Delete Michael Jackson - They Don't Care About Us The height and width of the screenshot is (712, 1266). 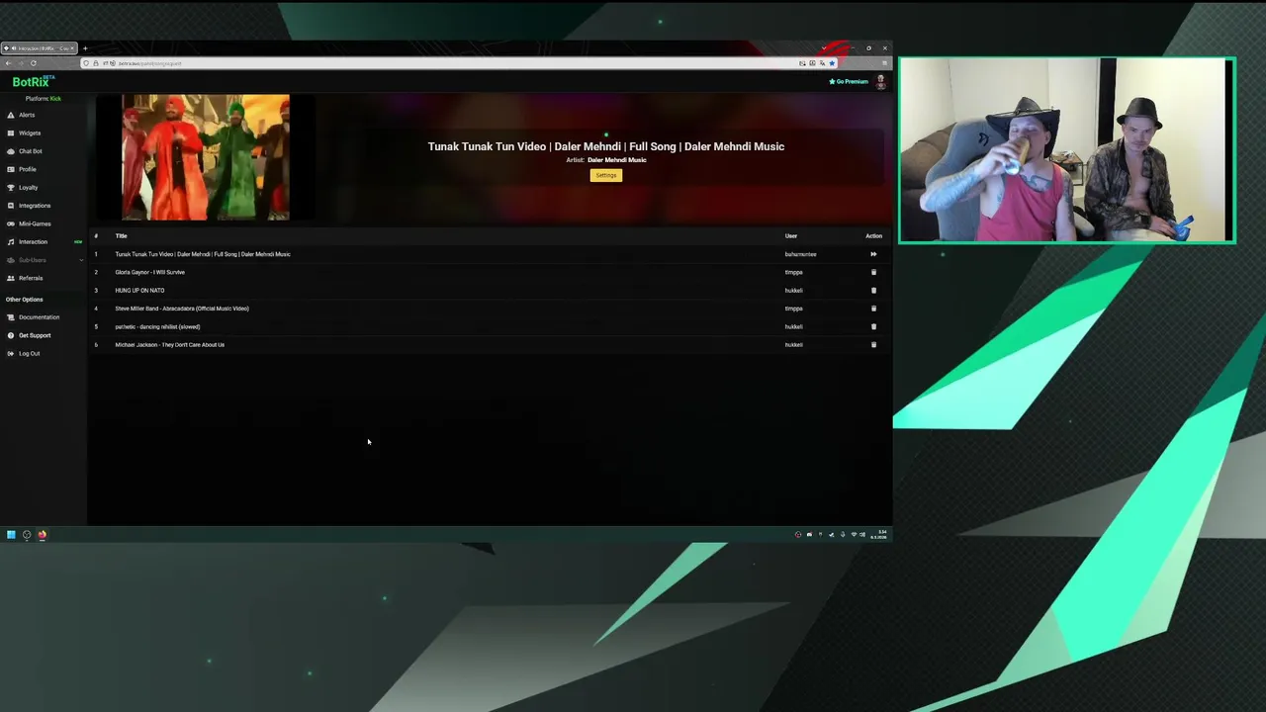pos(873,345)
